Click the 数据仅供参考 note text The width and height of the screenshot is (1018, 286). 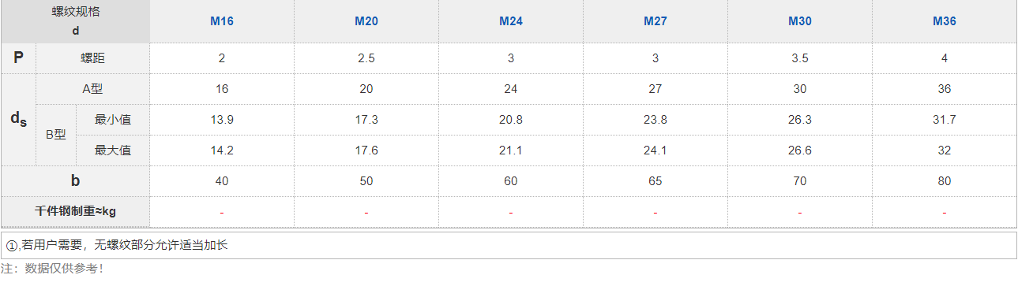pos(52,269)
